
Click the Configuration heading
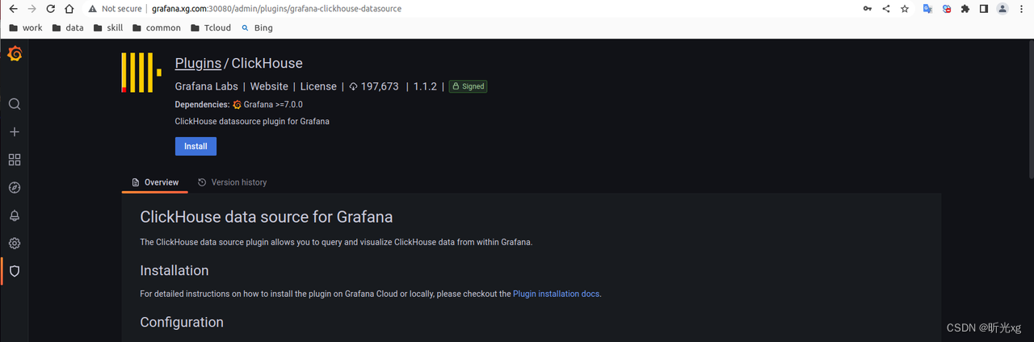click(182, 322)
